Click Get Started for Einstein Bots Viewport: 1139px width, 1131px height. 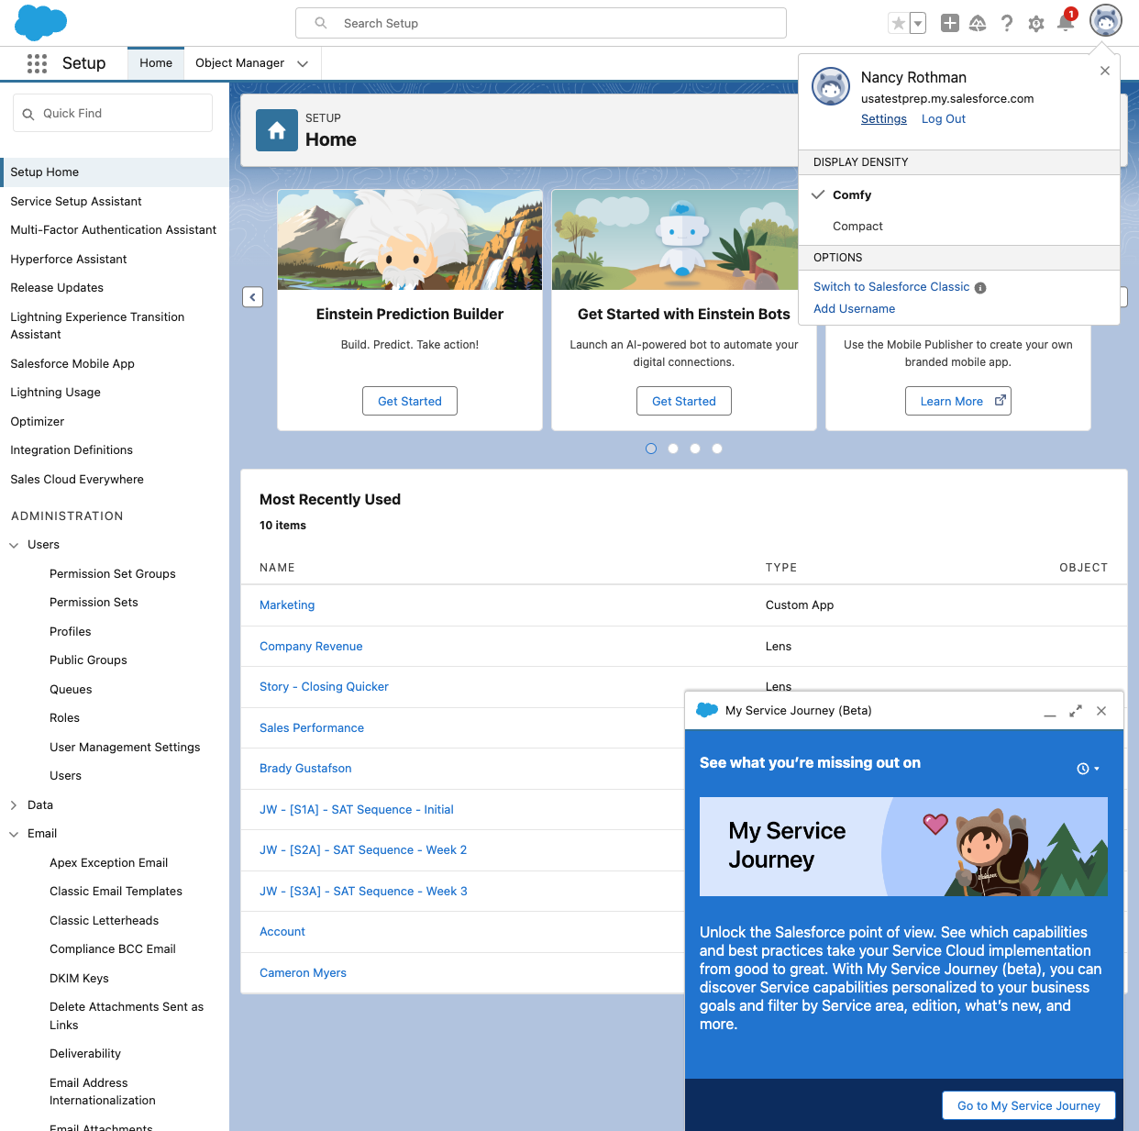(684, 401)
